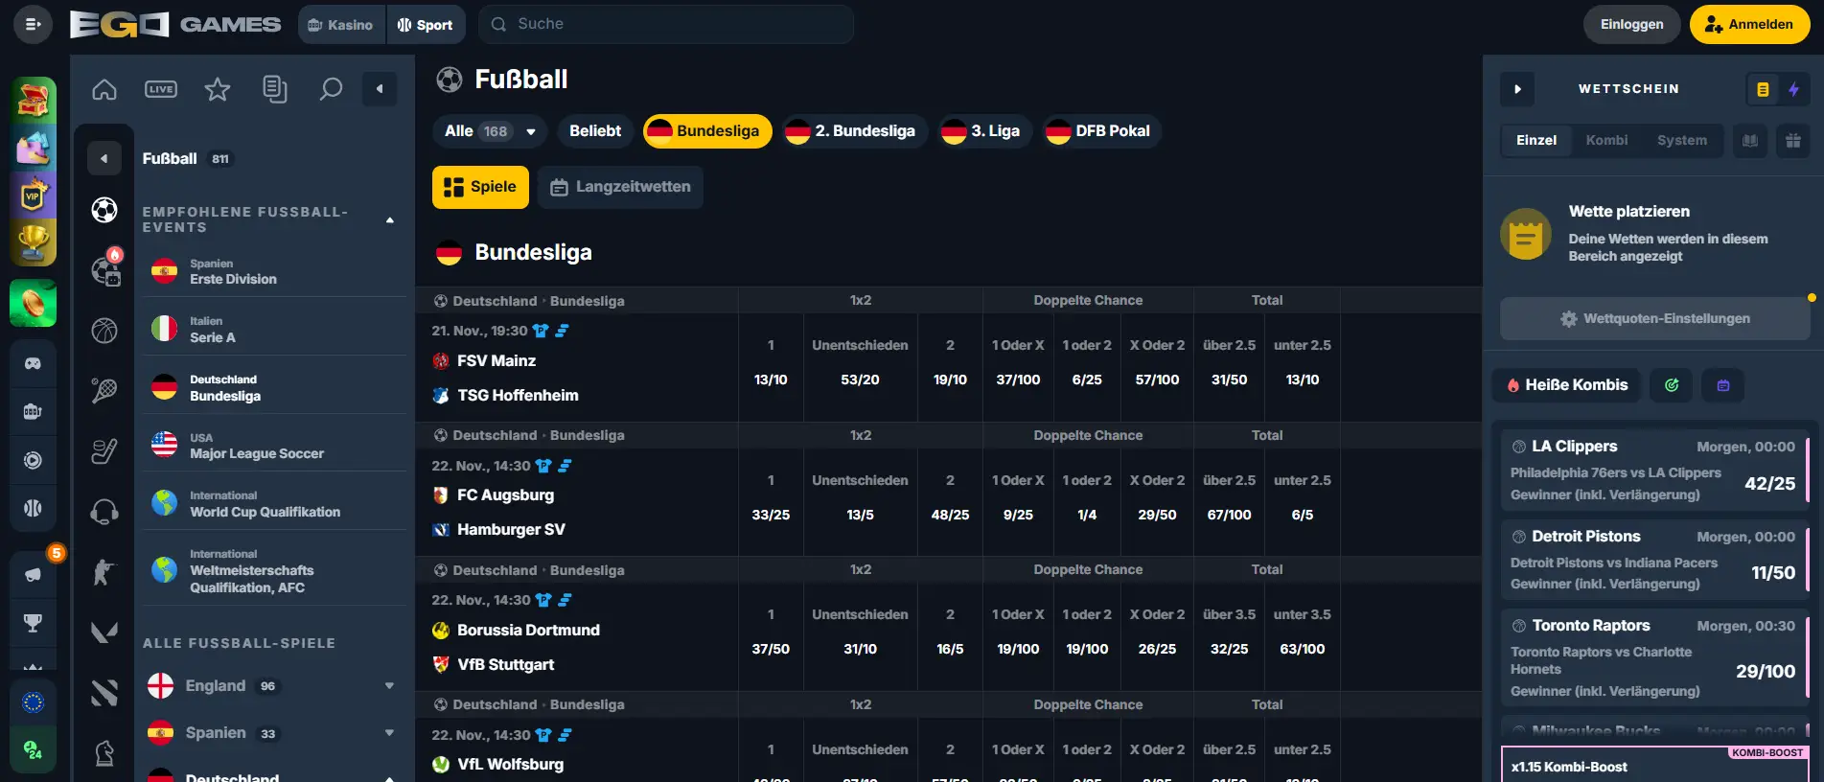Select the LA Clippers 42/25 combo card

pyautogui.click(x=1654, y=470)
